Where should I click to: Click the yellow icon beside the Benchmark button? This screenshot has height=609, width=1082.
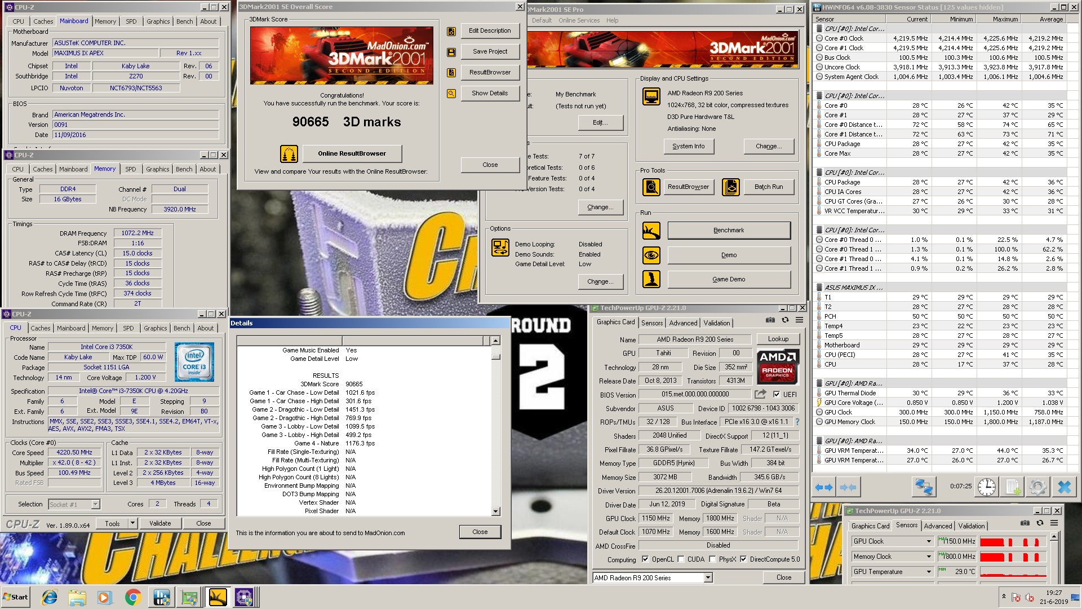(x=651, y=230)
